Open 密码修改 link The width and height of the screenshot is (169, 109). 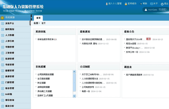pos(132,4)
